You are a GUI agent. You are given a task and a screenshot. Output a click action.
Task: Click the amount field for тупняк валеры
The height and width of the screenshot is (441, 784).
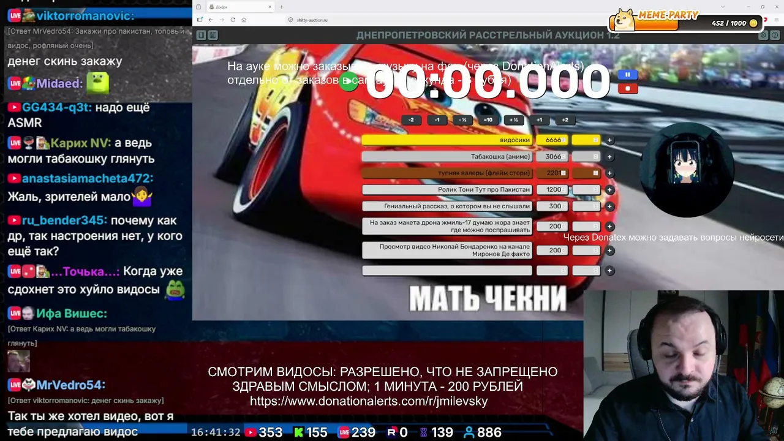(552, 173)
